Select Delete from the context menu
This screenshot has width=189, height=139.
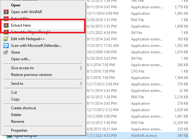coord(16,115)
